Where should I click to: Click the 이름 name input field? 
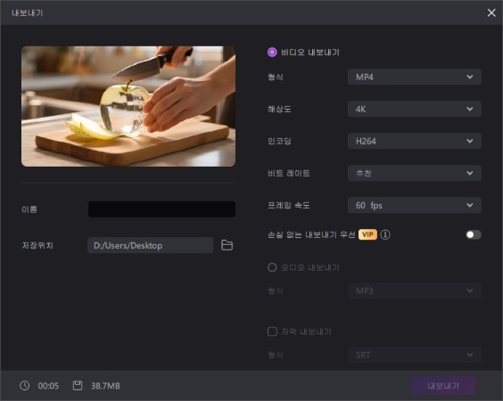click(x=161, y=209)
